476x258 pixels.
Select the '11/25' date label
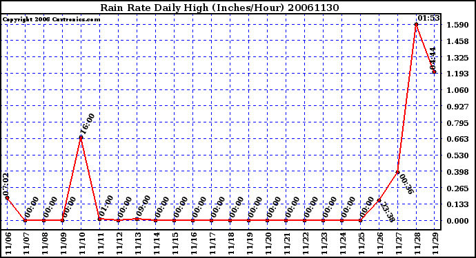tap(362, 244)
